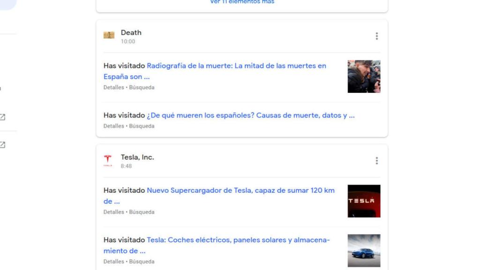The width and height of the screenshot is (480, 270).
Task: Click Detalles under "Nuevo Supercargador de Tesla"
Action: point(113,212)
